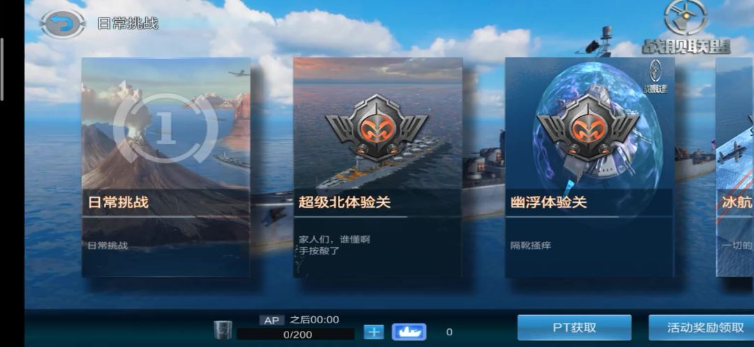Tap the number 1 circle emblem
Screen dimensions: 754x347
(166, 128)
